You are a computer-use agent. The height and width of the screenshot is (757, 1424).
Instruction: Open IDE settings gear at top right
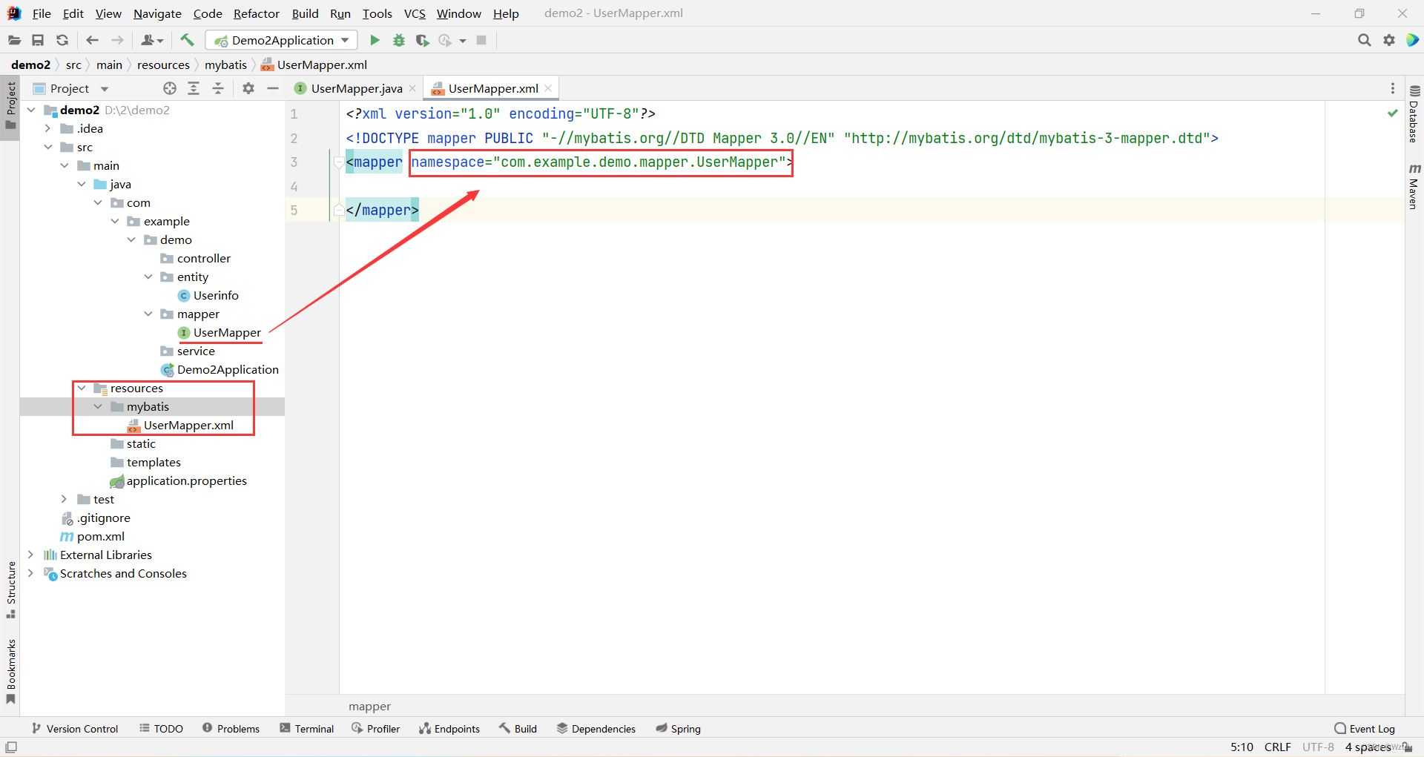pyautogui.click(x=1389, y=40)
